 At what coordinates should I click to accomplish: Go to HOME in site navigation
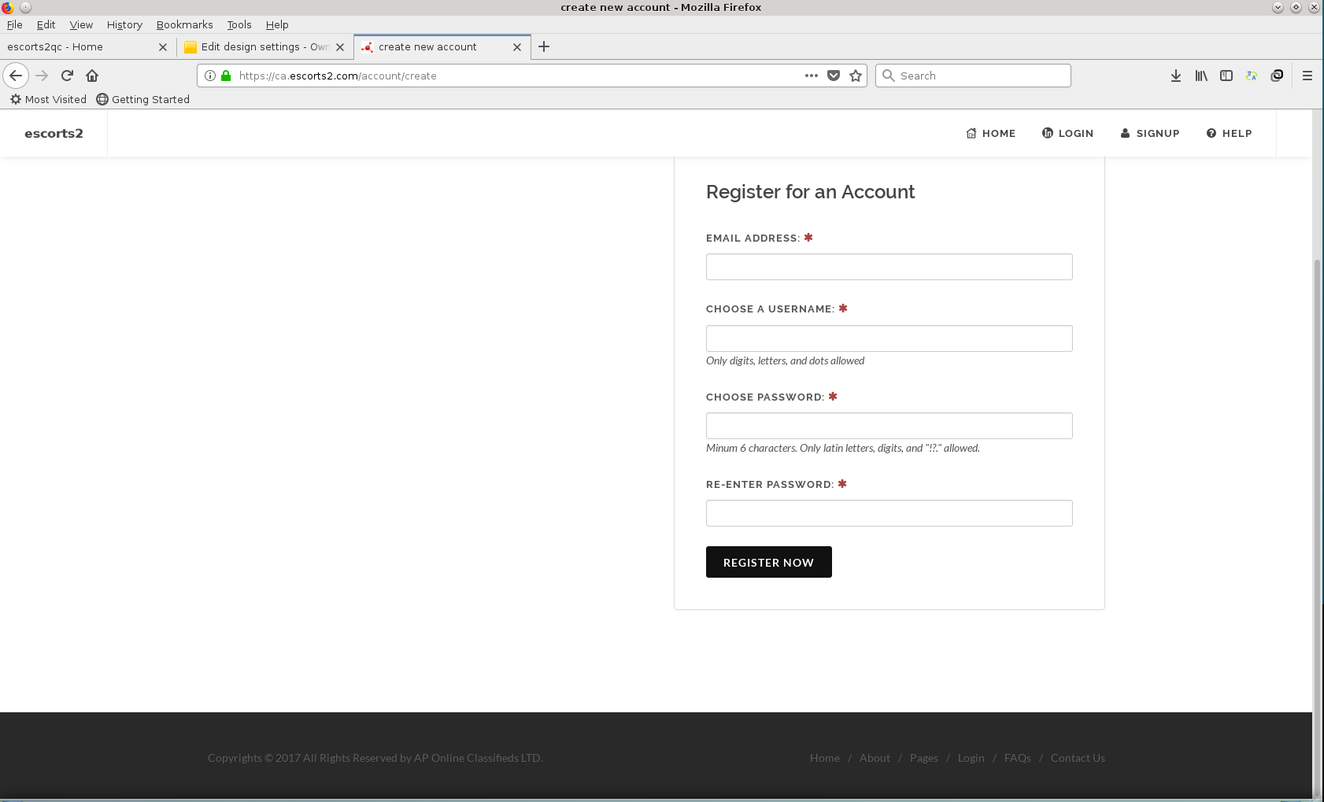(990, 133)
